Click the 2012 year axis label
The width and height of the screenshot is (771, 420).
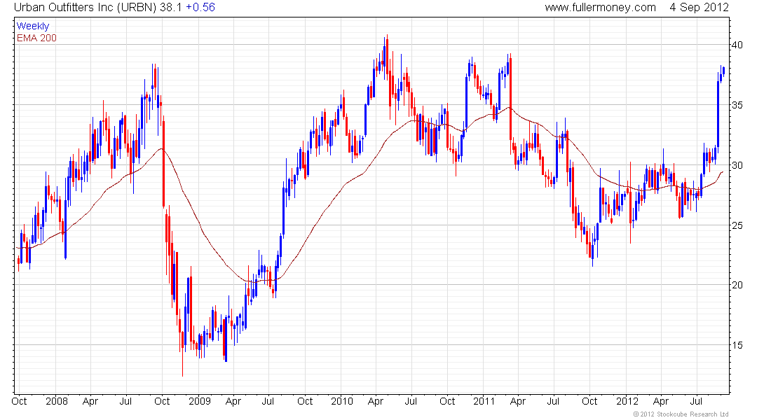point(627,401)
